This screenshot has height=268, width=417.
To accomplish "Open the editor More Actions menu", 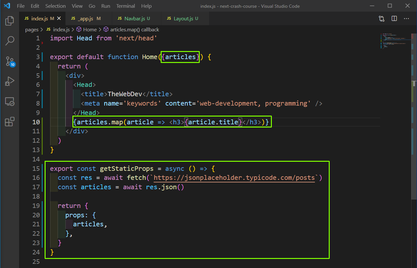I will point(406,19).
